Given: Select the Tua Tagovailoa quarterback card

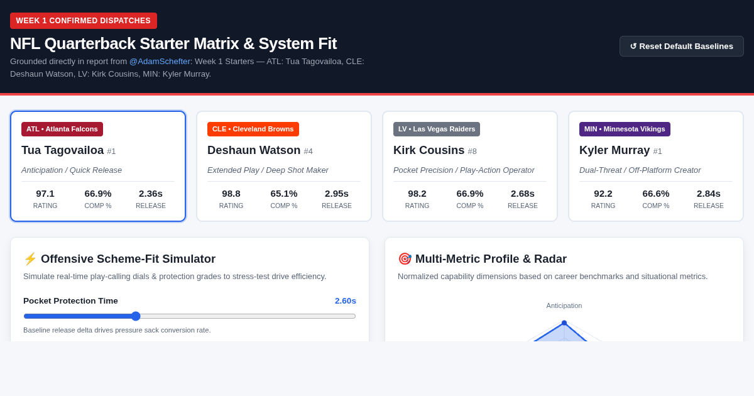Looking at the screenshot, I should (x=98, y=167).
